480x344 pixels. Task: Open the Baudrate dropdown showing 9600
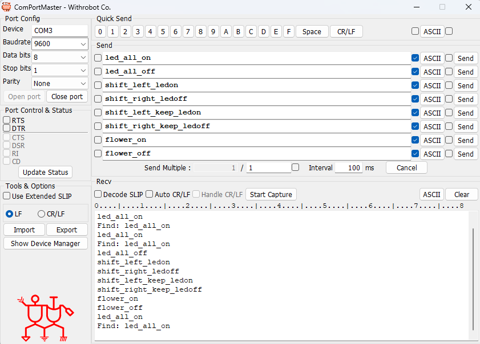point(60,44)
